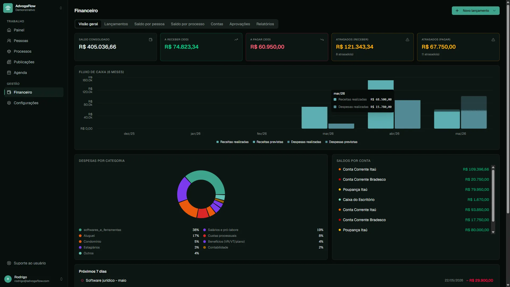This screenshot has height=287, width=510.
Task: Click the Novo lançamento button
Action: (x=475, y=11)
